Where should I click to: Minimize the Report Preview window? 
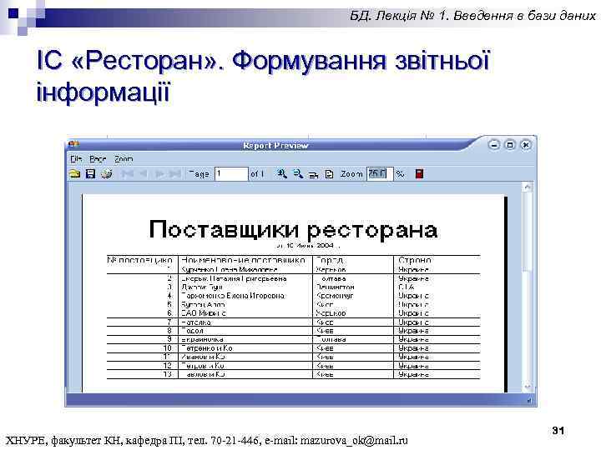click(x=494, y=145)
